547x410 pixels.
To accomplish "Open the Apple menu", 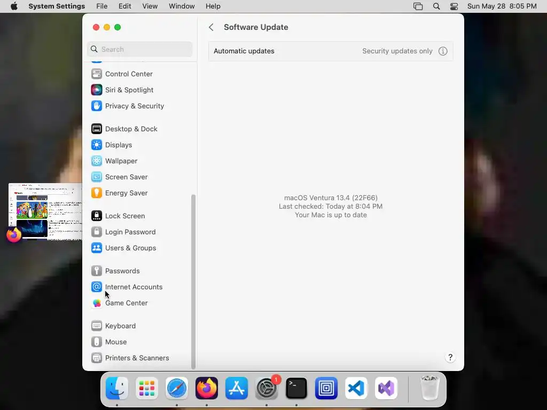I will pyautogui.click(x=14, y=6).
